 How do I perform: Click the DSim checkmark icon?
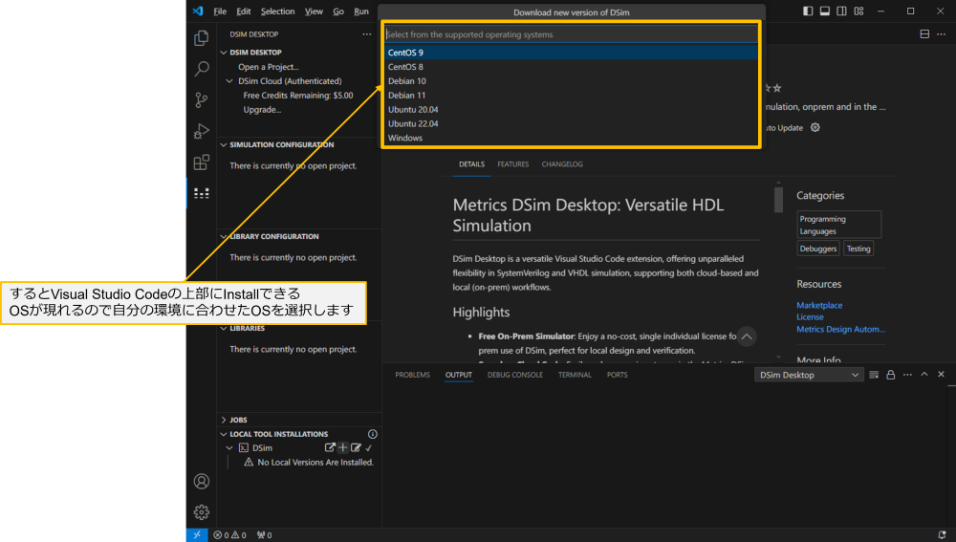point(369,448)
